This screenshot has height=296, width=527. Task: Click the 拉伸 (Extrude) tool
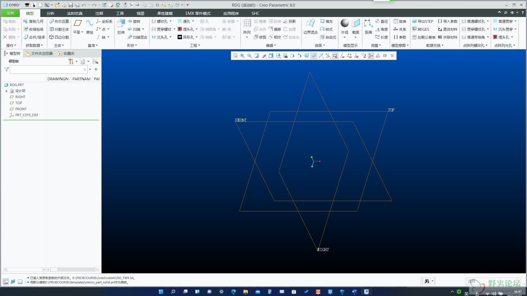tap(121, 27)
